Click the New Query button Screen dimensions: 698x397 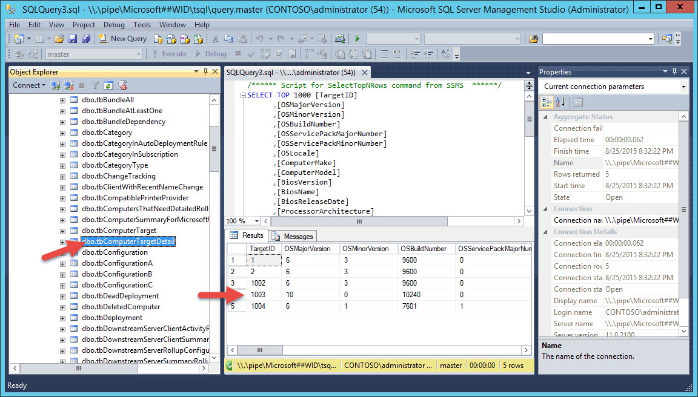pyautogui.click(x=123, y=39)
